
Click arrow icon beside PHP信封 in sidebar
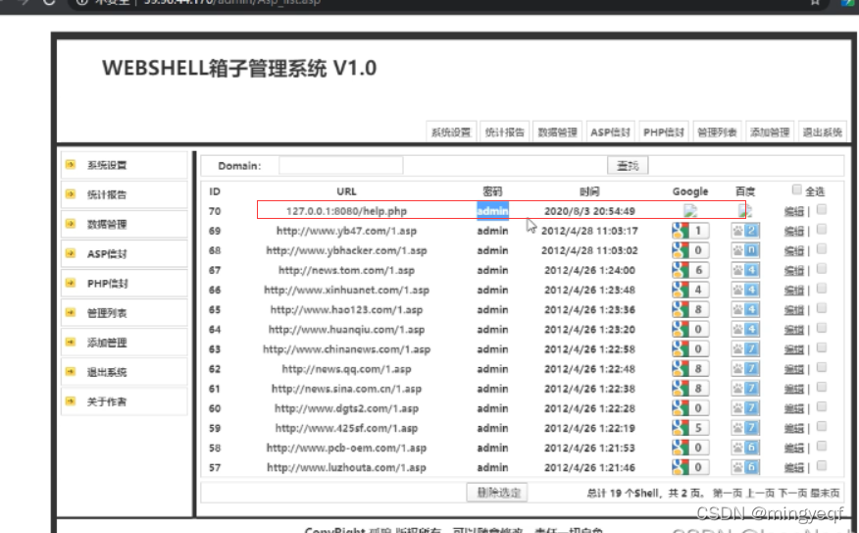[71, 283]
